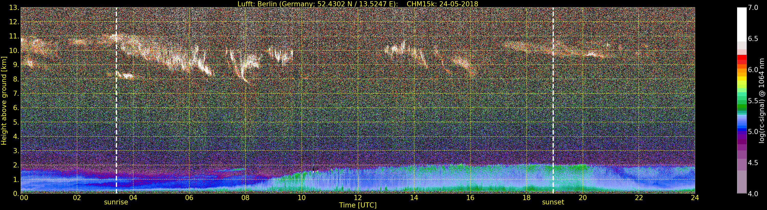767x210 pixels.
Task: Click the 'Time [UTC]' axis label
Action: [x=358, y=205]
